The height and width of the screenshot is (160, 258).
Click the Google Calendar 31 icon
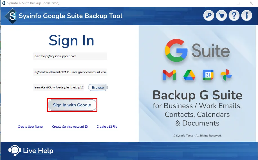[x=208, y=75]
